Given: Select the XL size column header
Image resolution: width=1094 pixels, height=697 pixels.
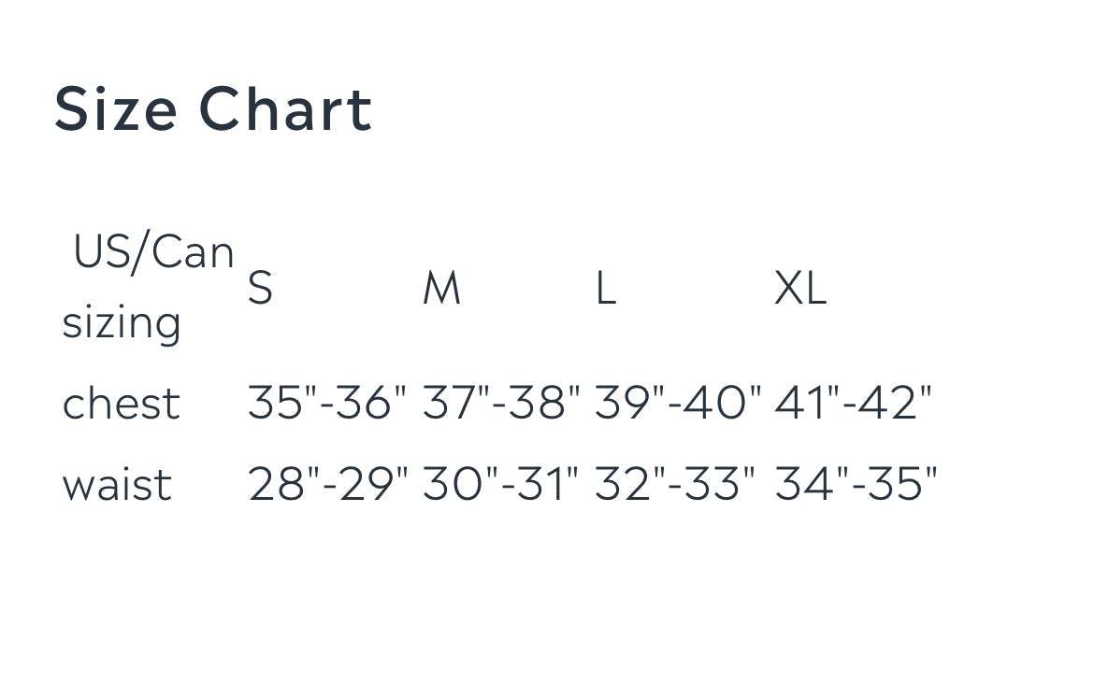Looking at the screenshot, I should click(800, 288).
